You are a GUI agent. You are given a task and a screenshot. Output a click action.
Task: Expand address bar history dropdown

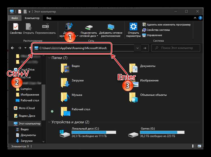[137, 48]
